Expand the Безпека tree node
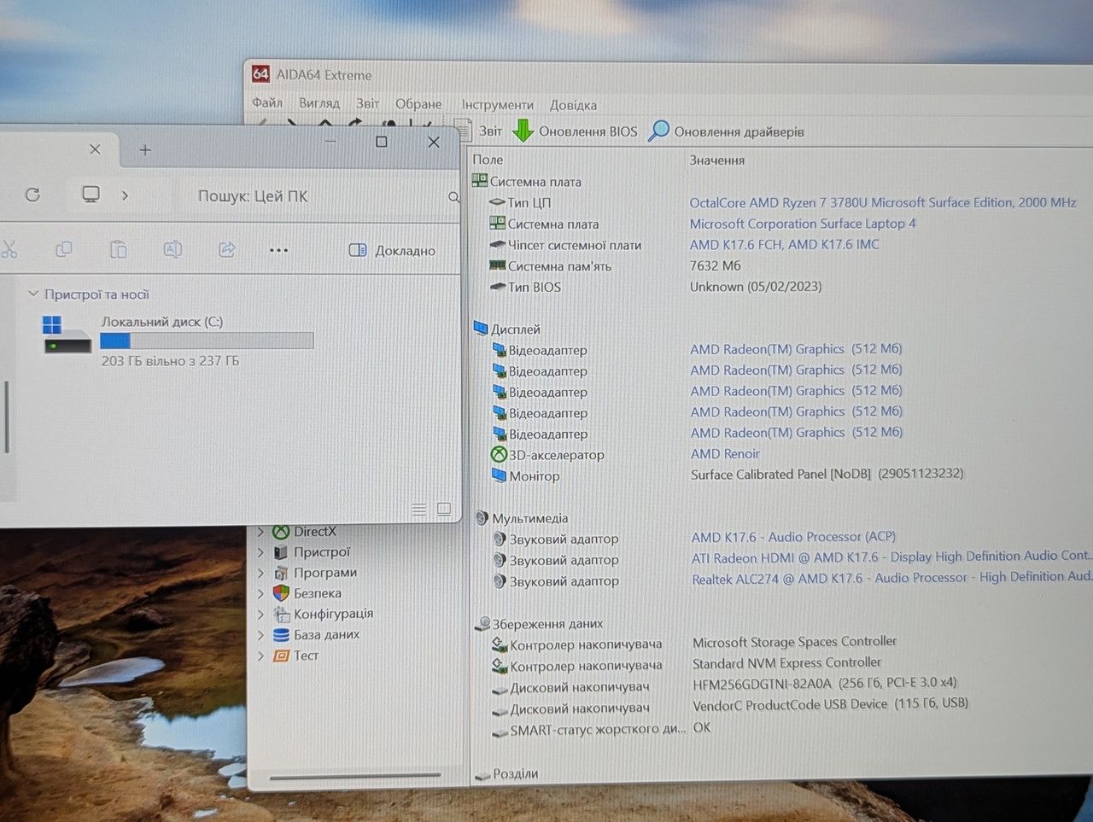The image size is (1093, 822). click(x=261, y=593)
